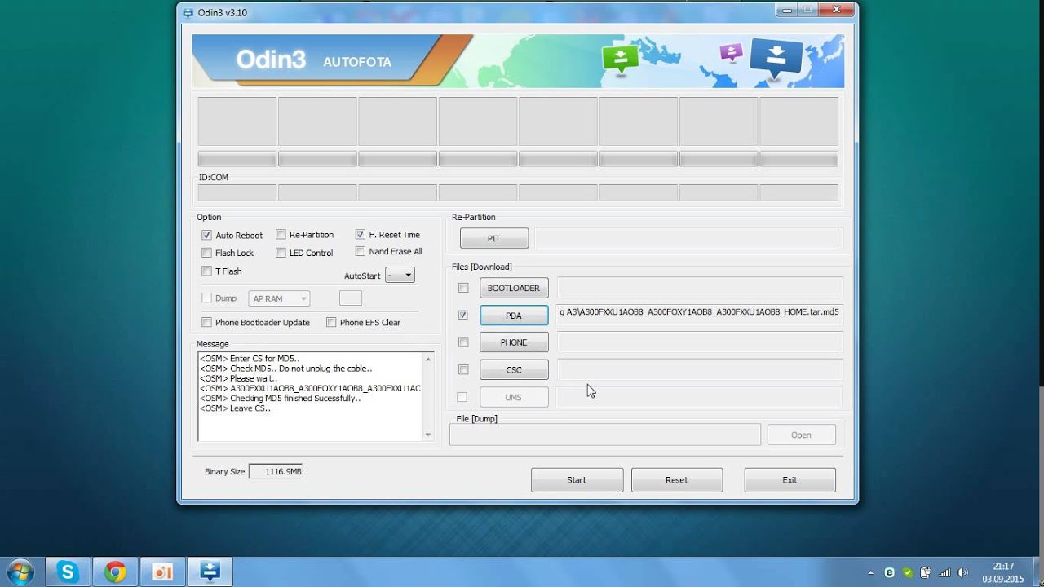Click the Reset button
This screenshot has height=587, width=1044.
pyautogui.click(x=677, y=480)
